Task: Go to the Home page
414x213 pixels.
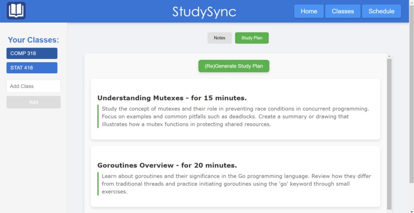Action: [x=309, y=11]
